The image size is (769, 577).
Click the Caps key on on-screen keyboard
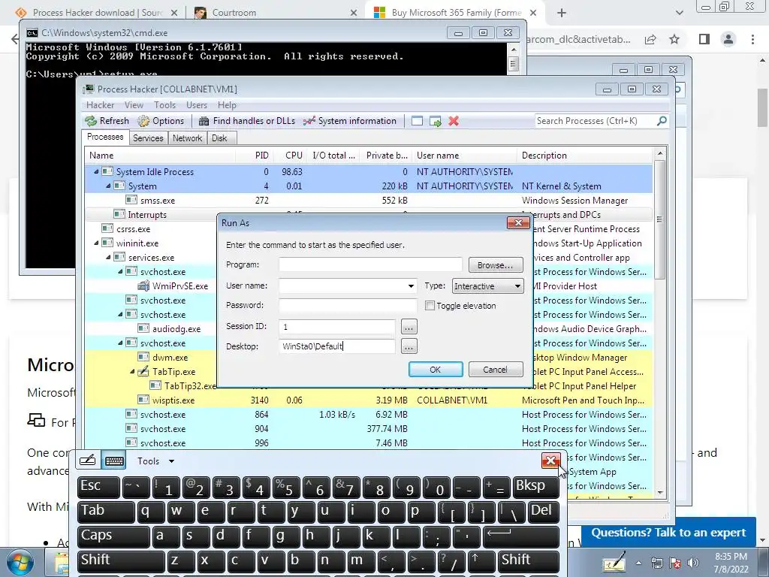tap(113, 536)
